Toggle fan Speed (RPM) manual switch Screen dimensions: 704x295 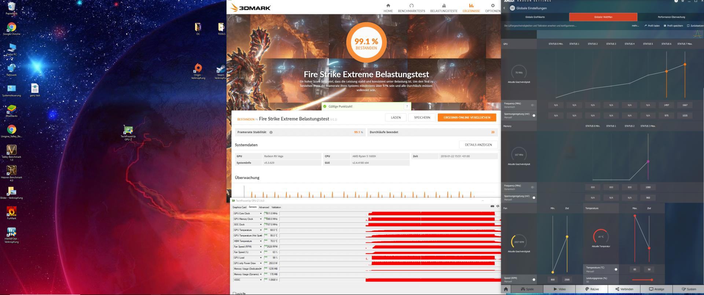click(x=533, y=280)
